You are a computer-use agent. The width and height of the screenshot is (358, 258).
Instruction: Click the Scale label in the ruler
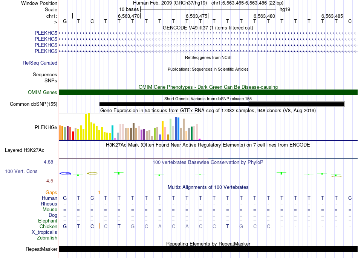(51, 9)
